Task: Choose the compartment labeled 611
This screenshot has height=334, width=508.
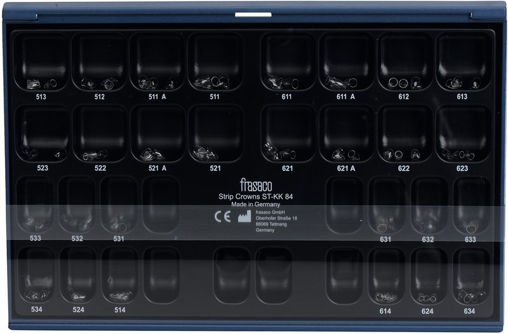Action: tap(288, 62)
